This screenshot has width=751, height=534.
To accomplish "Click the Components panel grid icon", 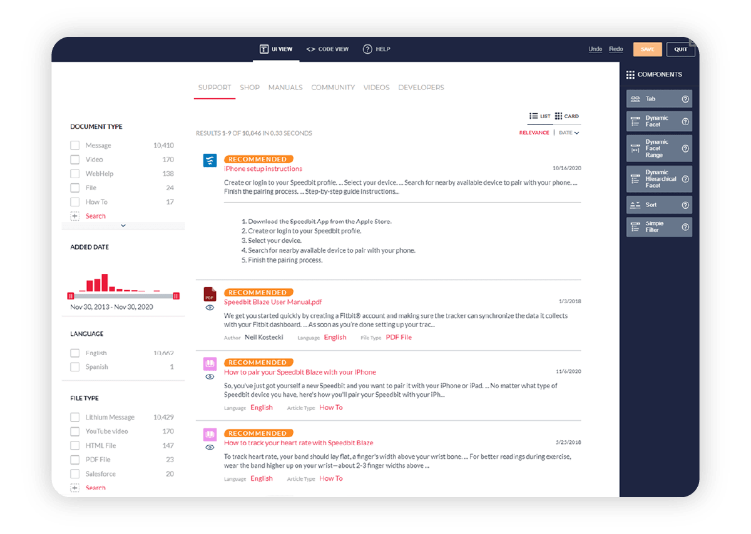I will [x=630, y=74].
